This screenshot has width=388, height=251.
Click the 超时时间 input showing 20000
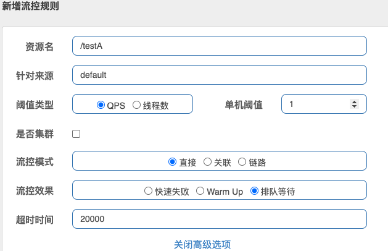[220, 219]
